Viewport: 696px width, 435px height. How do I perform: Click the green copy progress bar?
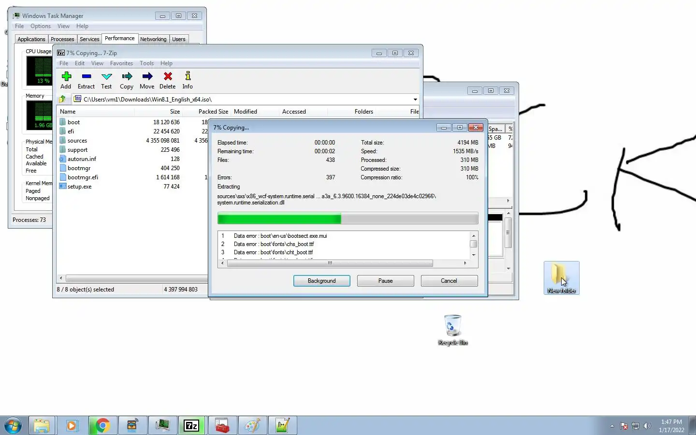pyautogui.click(x=348, y=219)
